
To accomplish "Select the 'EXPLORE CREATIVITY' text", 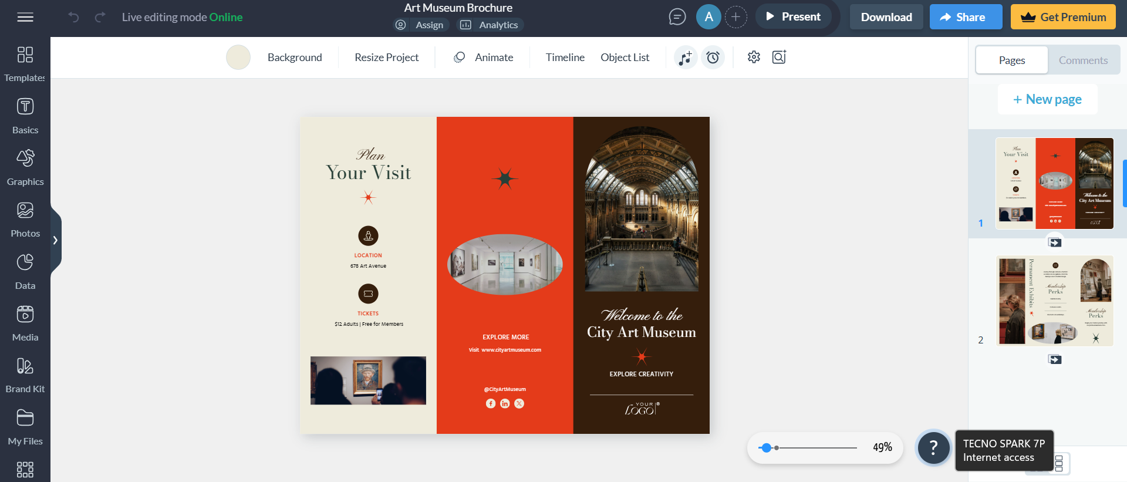I will (642, 374).
